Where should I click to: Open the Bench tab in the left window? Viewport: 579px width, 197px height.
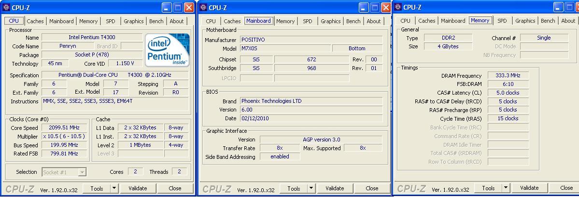156,21
